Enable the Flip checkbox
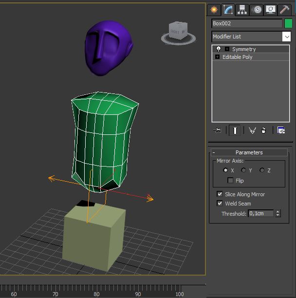Screen dimensions: 296x298 click(231, 181)
